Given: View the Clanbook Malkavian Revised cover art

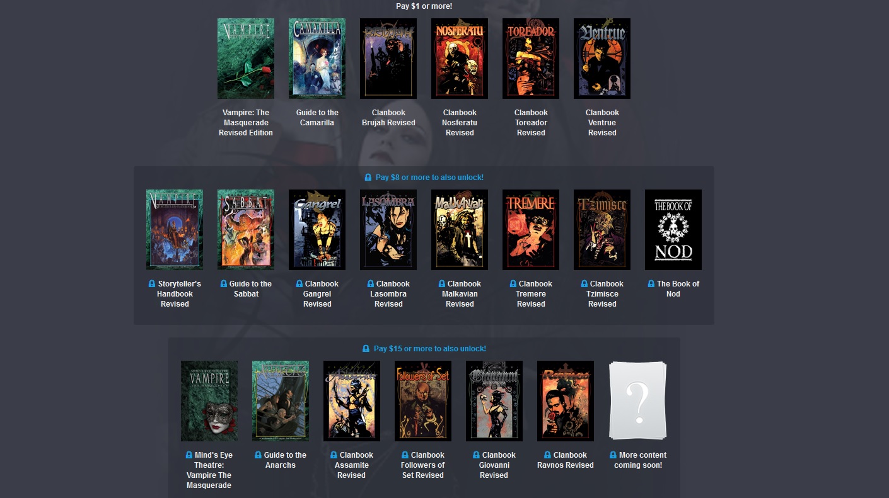Looking at the screenshot, I should coord(460,230).
